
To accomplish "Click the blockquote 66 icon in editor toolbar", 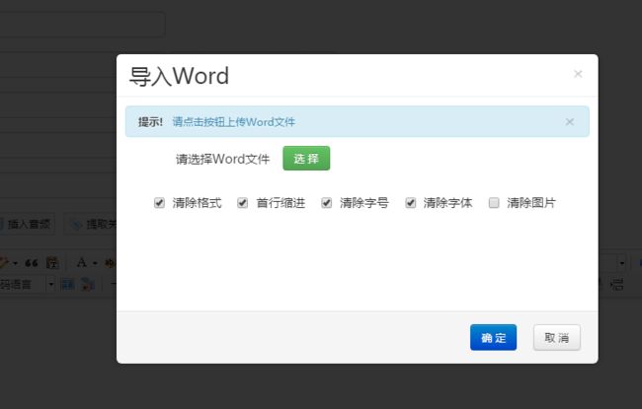I will (32, 263).
